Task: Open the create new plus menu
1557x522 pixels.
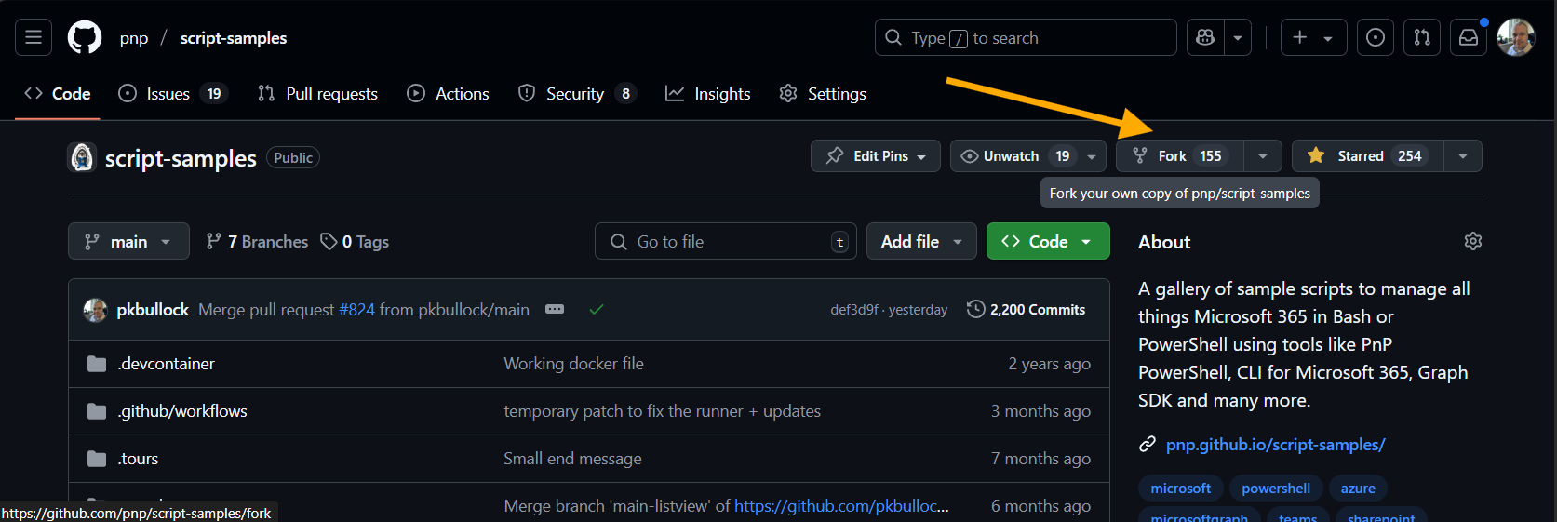Action: (1313, 37)
